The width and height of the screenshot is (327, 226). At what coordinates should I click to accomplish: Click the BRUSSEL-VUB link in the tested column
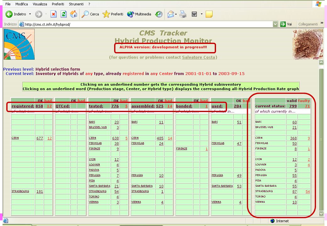point(98,127)
